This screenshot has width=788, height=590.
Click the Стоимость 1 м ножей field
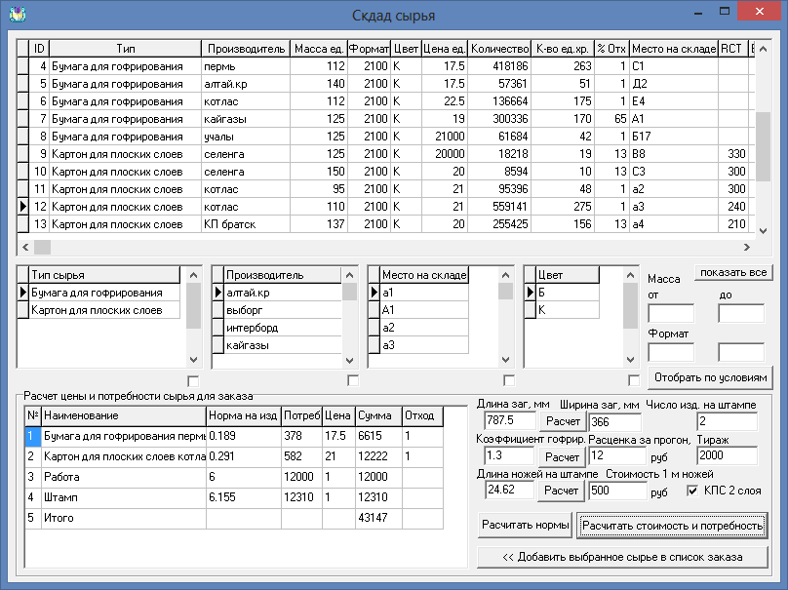click(617, 490)
